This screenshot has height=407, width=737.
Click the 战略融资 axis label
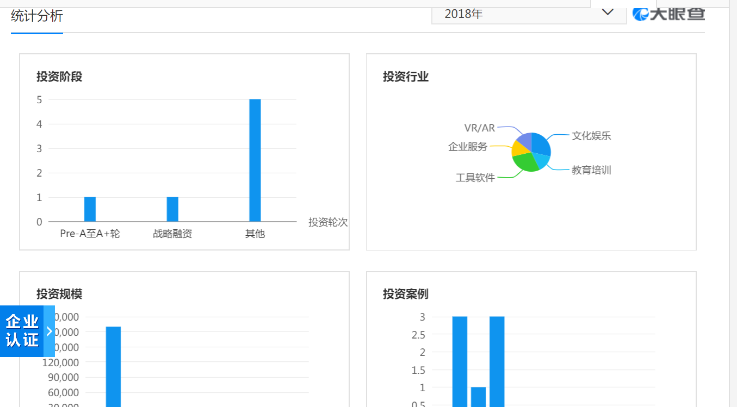click(x=172, y=234)
